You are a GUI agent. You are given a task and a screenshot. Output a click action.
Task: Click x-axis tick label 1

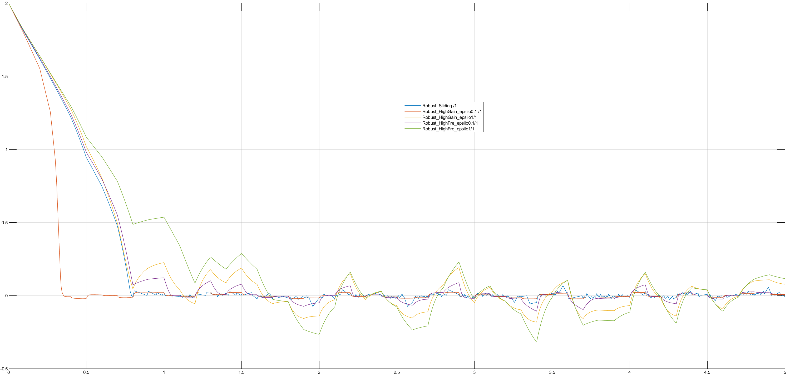164,372
